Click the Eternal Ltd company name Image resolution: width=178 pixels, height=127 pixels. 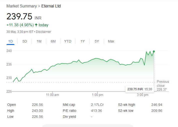click(x=51, y=6)
